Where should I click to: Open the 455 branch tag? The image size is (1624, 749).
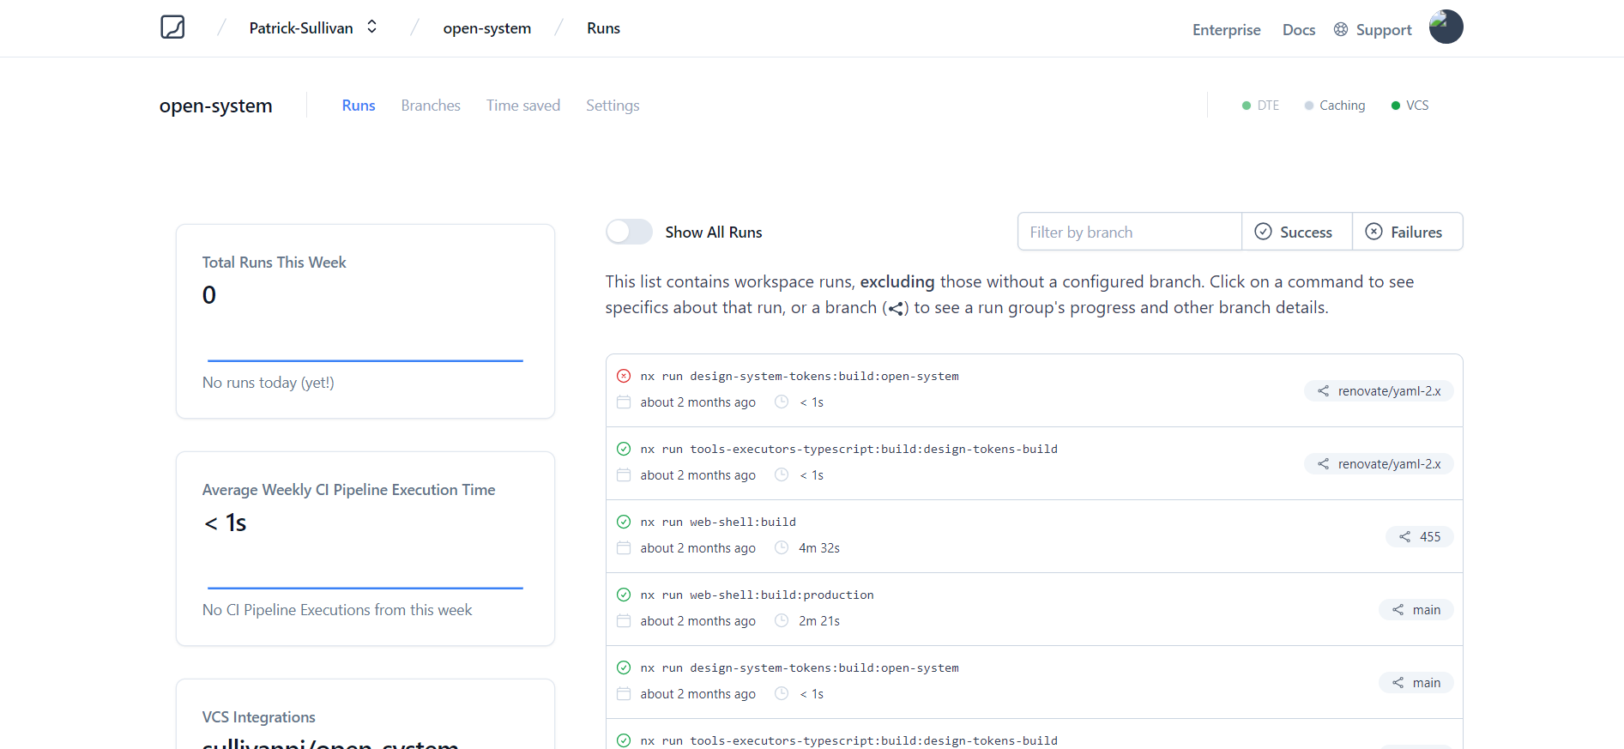point(1419,537)
